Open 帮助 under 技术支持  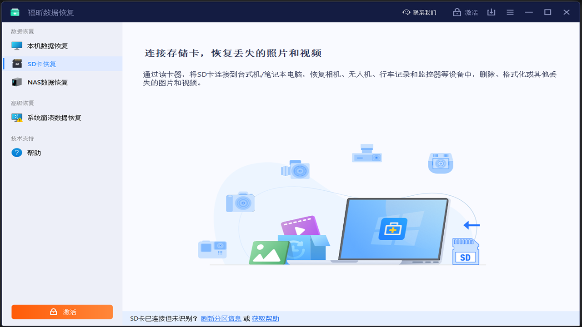click(34, 153)
